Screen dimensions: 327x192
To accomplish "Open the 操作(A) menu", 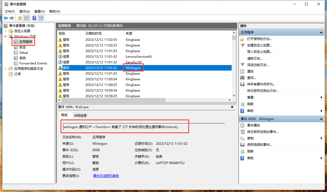I will (x=25, y=12).
